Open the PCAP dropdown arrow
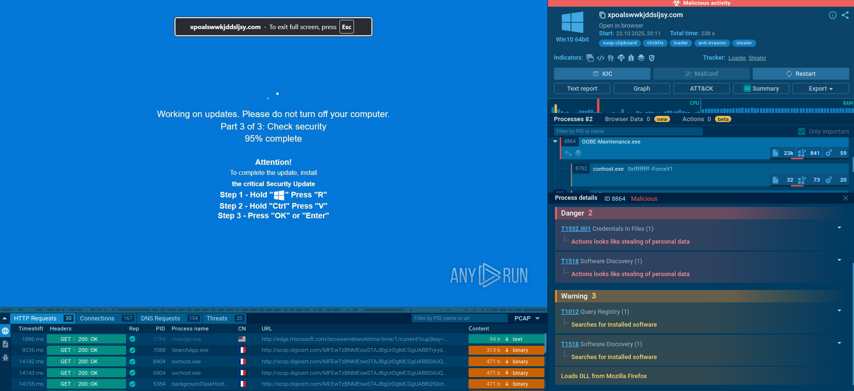Viewport: 854px width, 391px height. click(x=537, y=319)
